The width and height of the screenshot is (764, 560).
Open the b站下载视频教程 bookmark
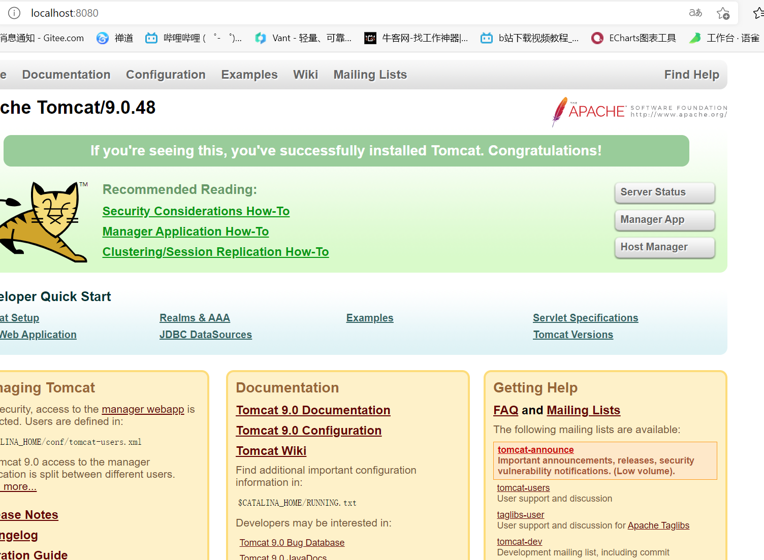[x=530, y=38]
